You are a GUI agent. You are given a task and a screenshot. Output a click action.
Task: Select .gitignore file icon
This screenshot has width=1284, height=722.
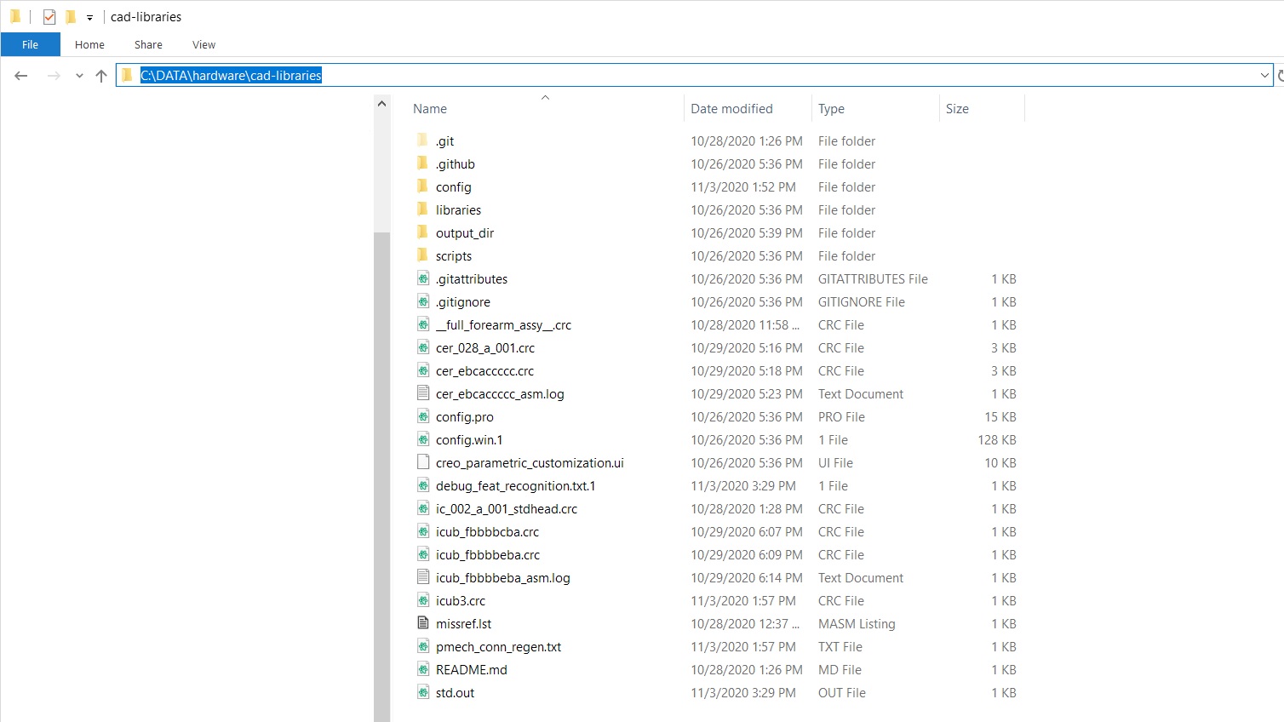click(423, 301)
